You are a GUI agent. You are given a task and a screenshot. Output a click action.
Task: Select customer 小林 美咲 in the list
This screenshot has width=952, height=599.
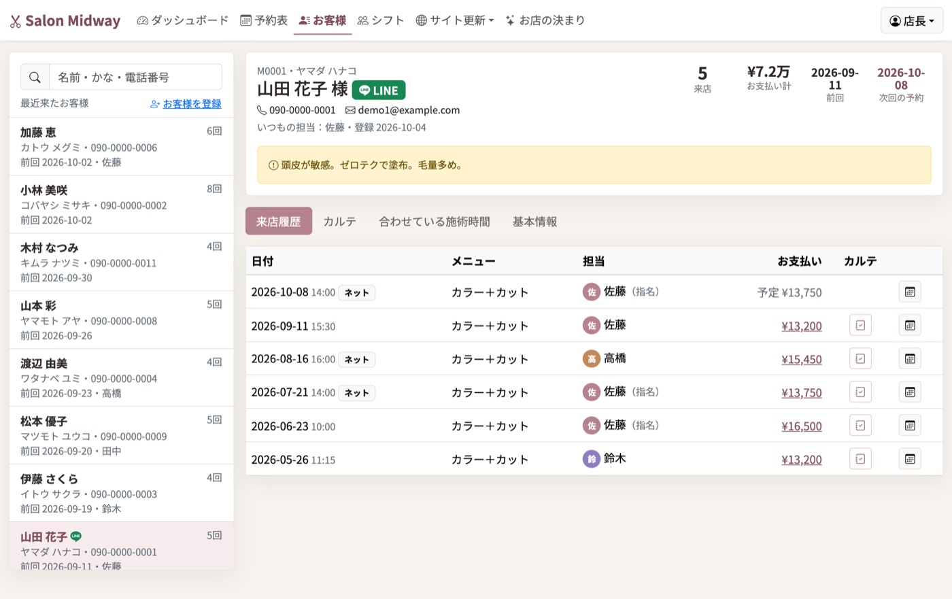tap(121, 205)
